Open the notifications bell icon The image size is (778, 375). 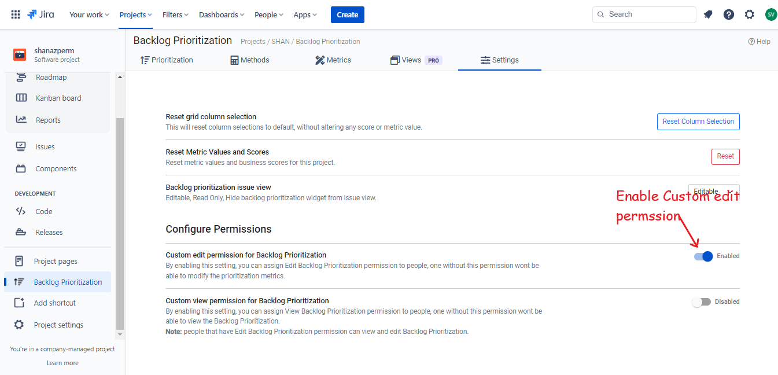(708, 14)
